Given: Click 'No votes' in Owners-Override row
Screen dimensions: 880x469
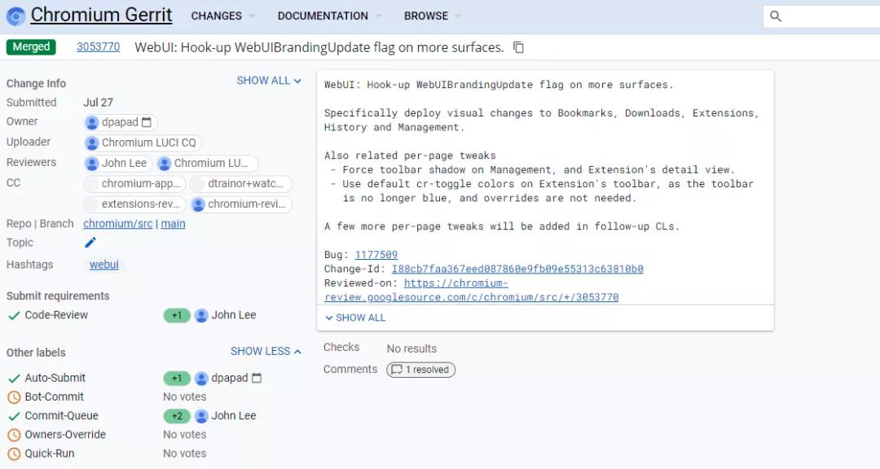Looking at the screenshot, I should (185, 434).
